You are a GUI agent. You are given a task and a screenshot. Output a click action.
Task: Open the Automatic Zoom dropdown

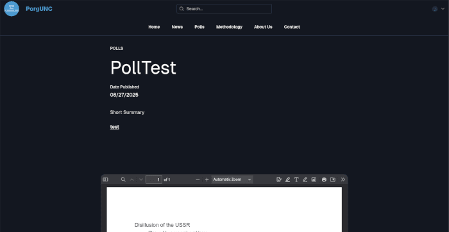[232, 179]
